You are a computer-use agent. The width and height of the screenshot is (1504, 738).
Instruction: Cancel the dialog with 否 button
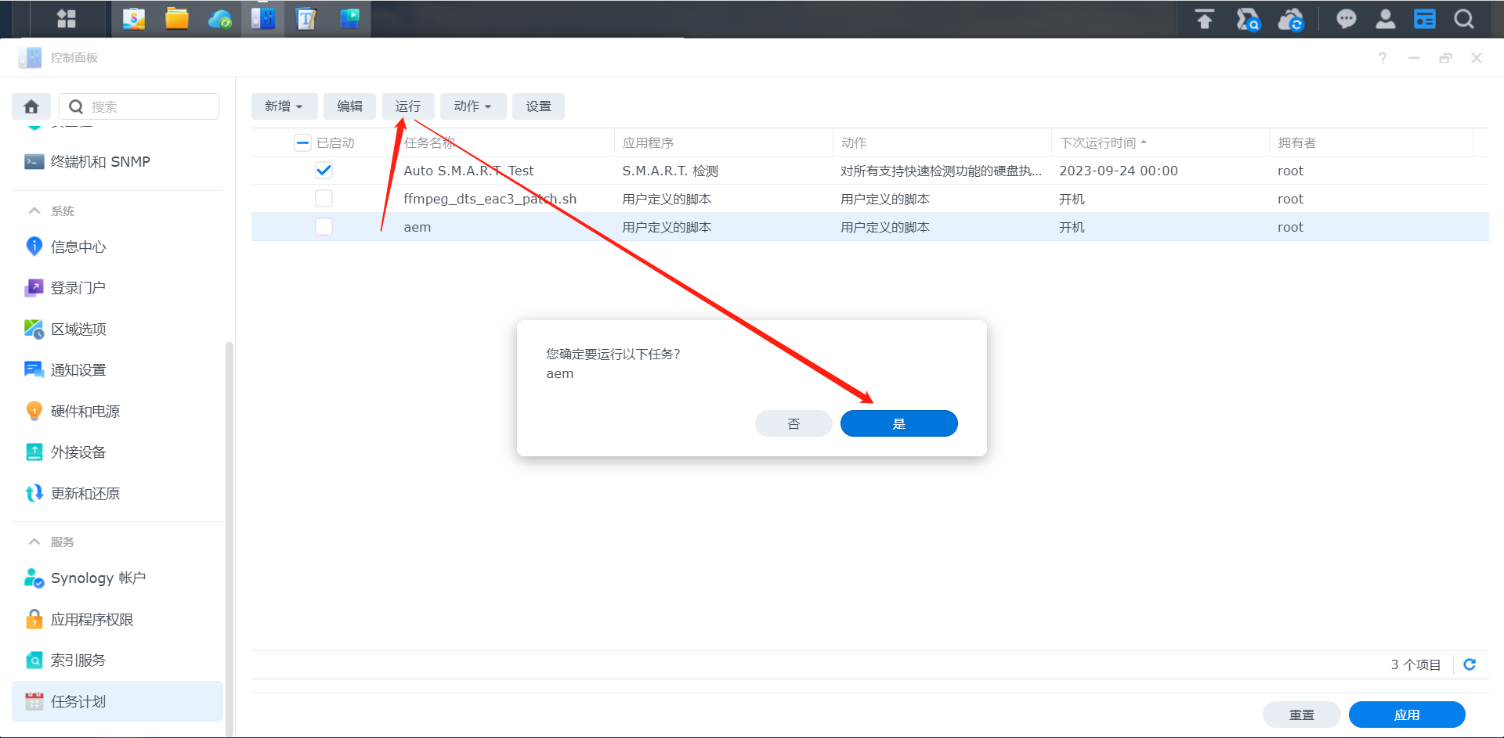click(794, 423)
